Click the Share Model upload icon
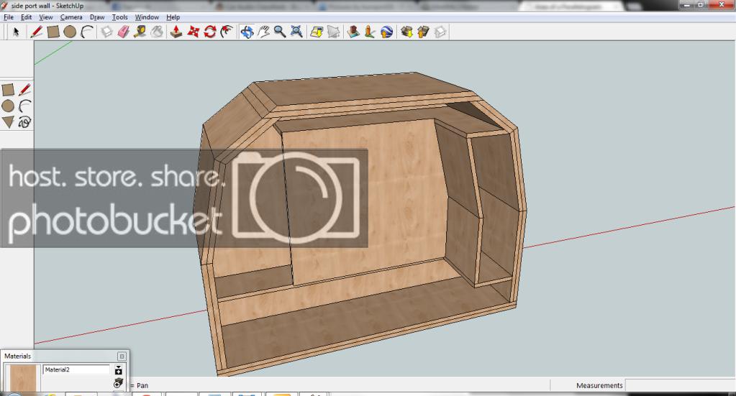Image resolution: width=736 pixels, height=396 pixels. (423, 32)
